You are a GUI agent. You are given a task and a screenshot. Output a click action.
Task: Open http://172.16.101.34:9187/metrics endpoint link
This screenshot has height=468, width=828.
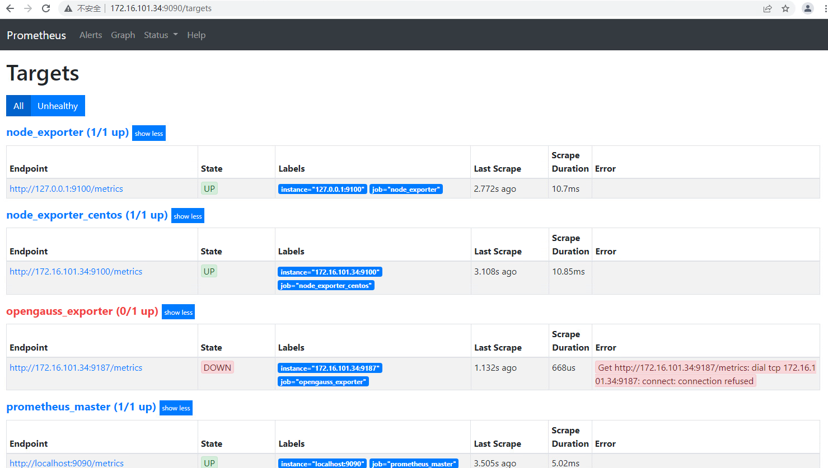click(76, 368)
